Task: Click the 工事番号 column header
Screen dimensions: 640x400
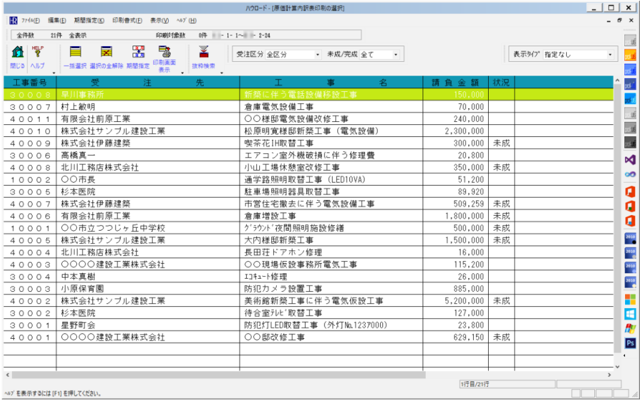Action: 29,82
